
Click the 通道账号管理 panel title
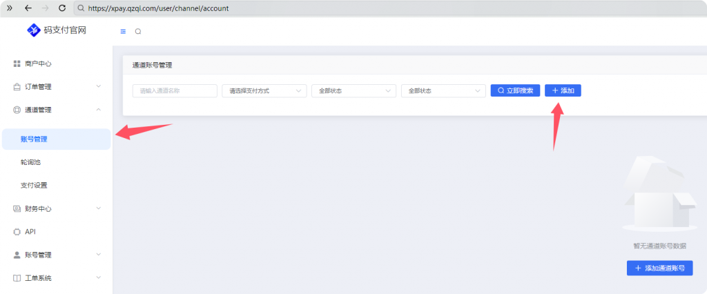(x=153, y=65)
